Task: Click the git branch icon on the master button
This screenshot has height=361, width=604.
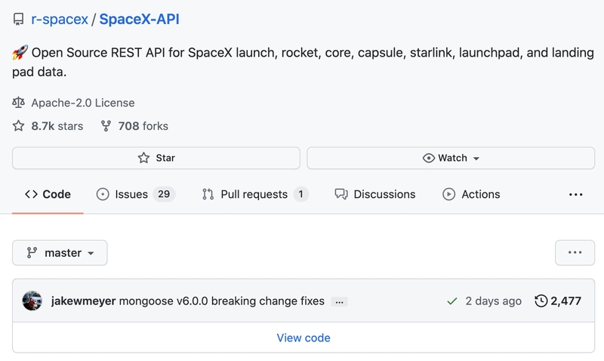Action: click(32, 253)
